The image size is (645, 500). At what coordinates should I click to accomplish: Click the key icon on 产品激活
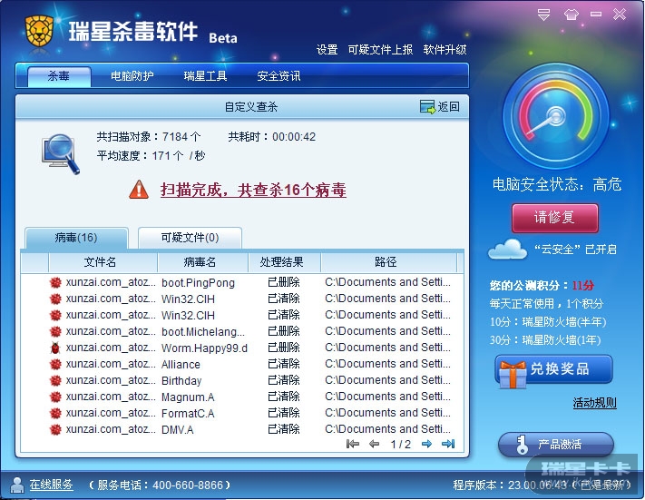tap(523, 445)
